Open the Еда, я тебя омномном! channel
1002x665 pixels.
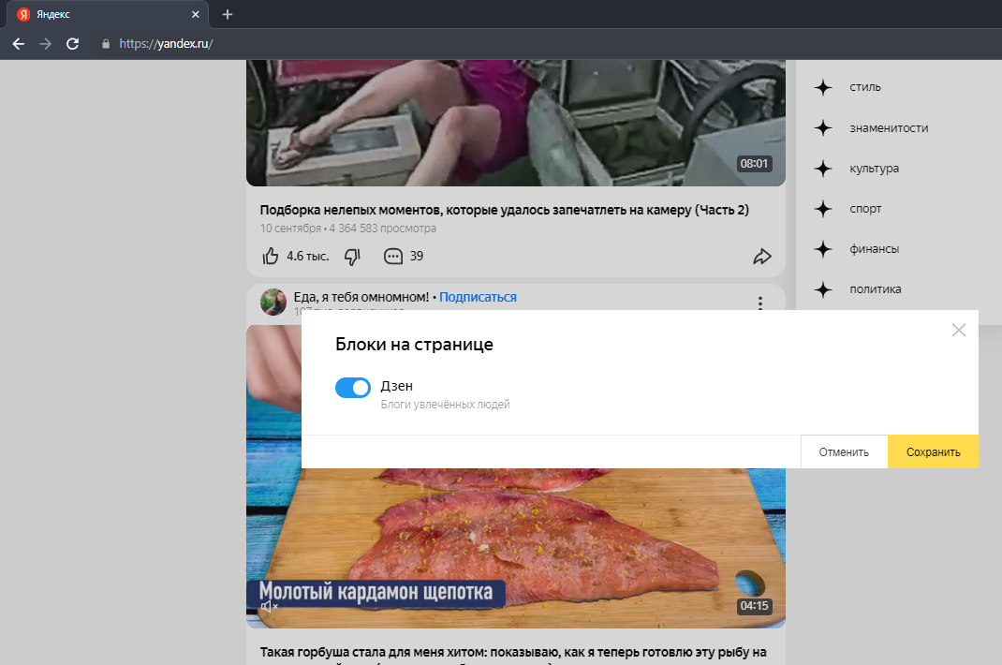point(361,297)
